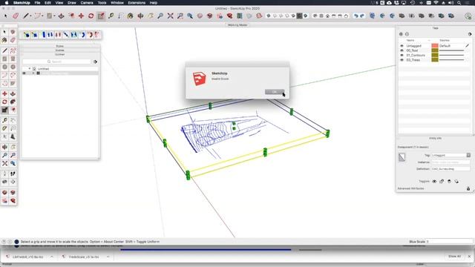The image size is (475, 267).
Task: Open the Tags panel details arrow menu
Action: click(470, 34)
